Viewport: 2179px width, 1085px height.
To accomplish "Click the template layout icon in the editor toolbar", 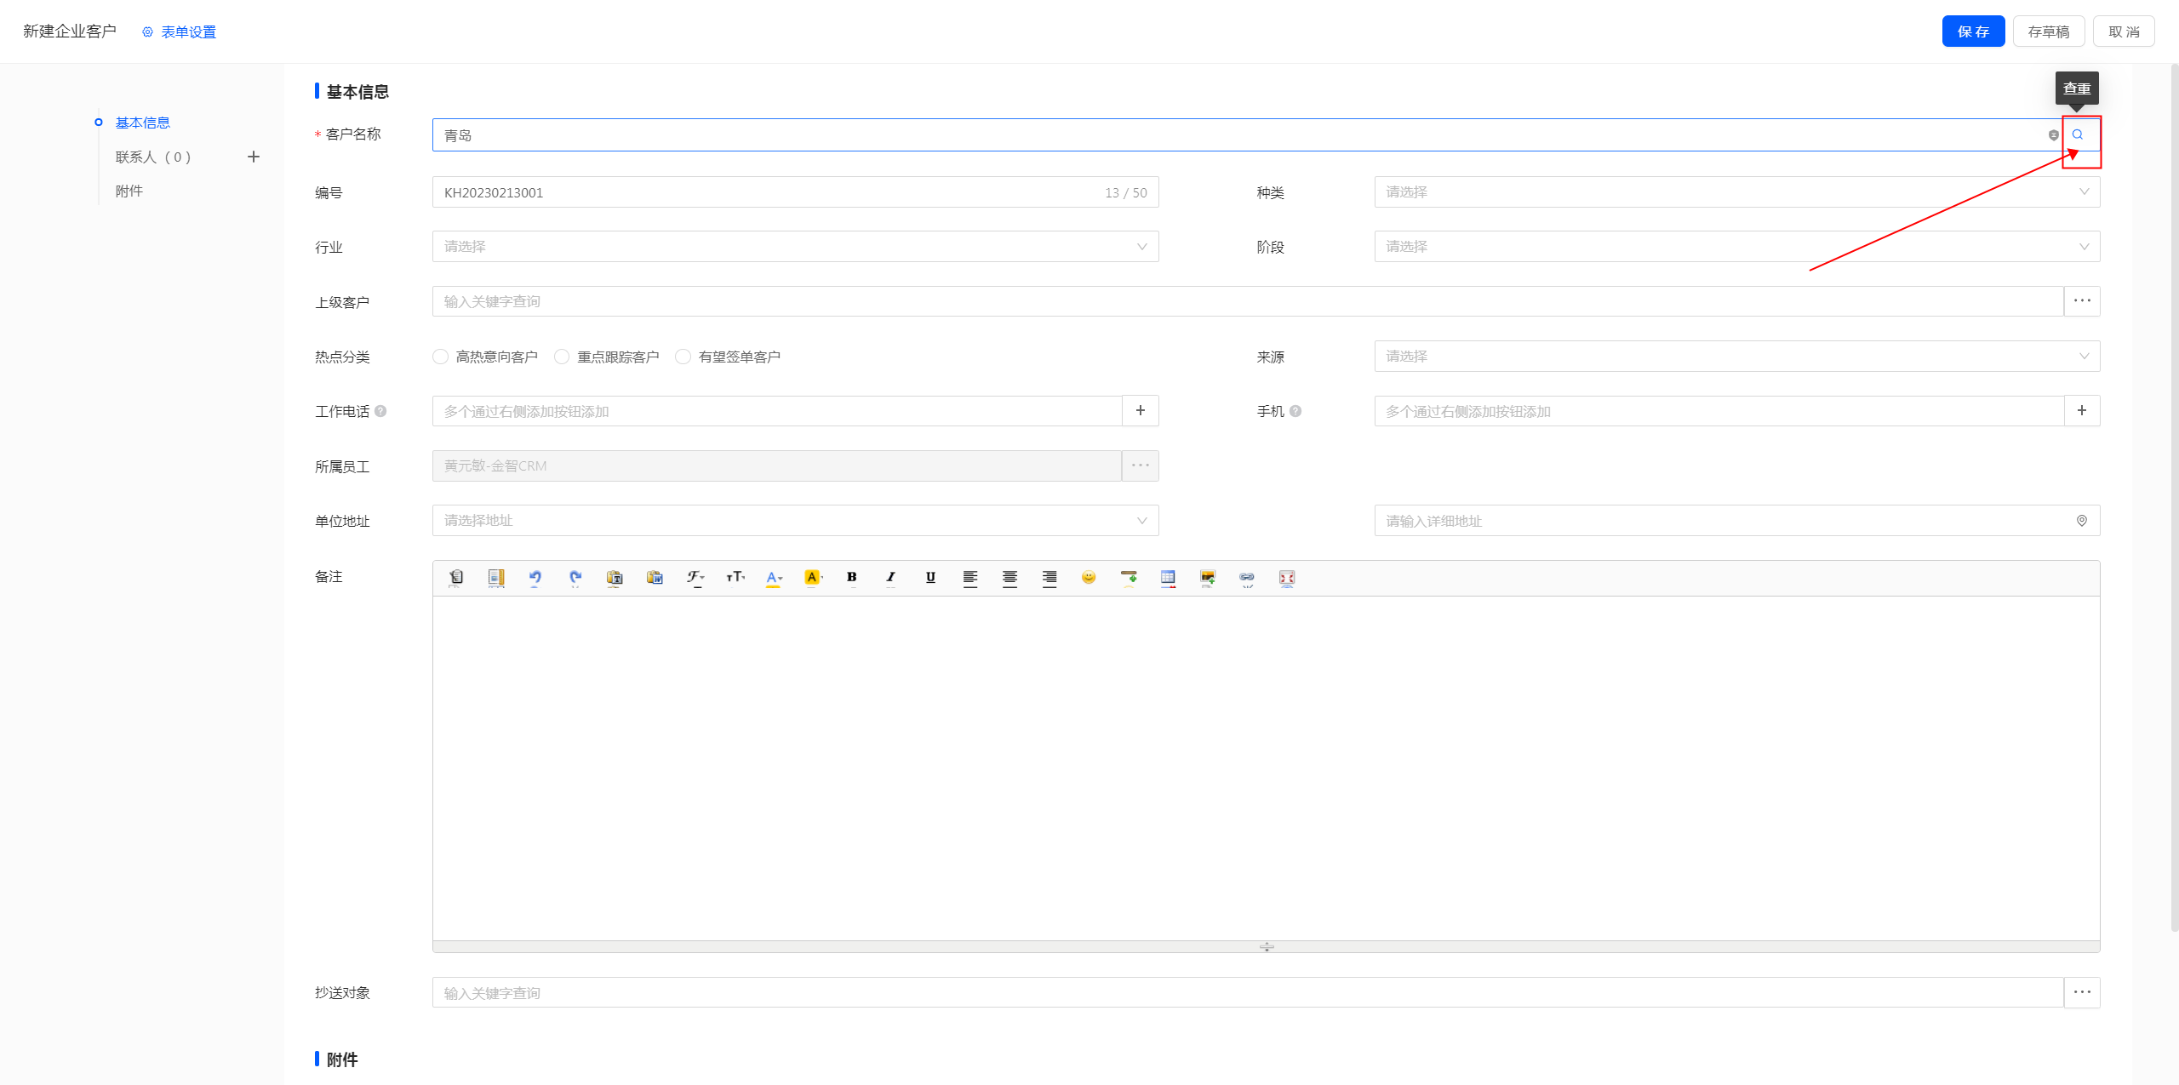I will [x=496, y=578].
